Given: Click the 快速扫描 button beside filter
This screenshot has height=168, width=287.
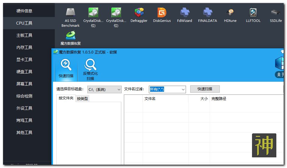Looking at the screenshot, I should [205, 89].
